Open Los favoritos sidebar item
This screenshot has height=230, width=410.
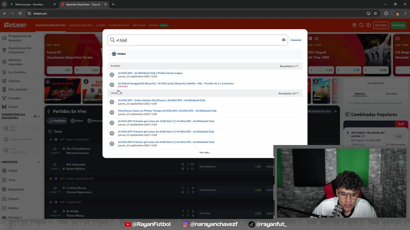coord(17,72)
